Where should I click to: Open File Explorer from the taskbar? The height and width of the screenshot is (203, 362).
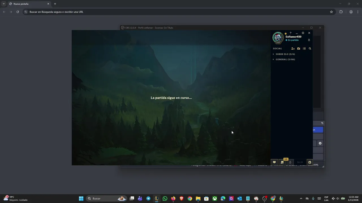[x=198, y=198]
